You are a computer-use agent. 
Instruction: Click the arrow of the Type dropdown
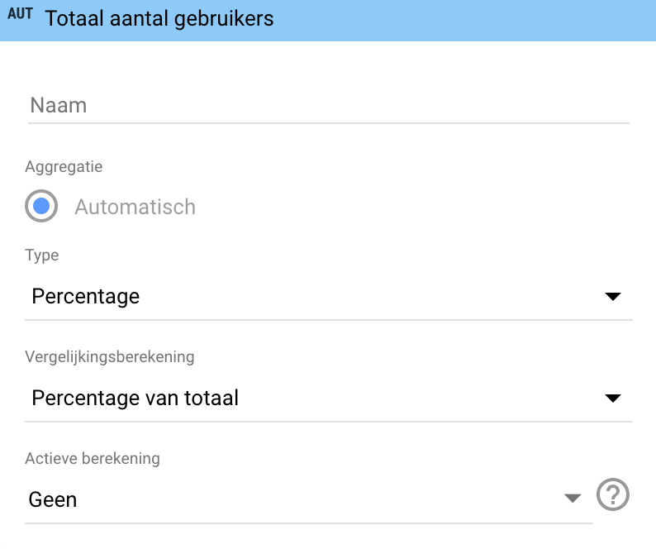point(612,297)
